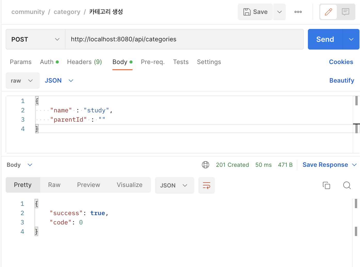The height and width of the screenshot is (267, 360).
Task: Focus the request URL input field
Action: 184,39
